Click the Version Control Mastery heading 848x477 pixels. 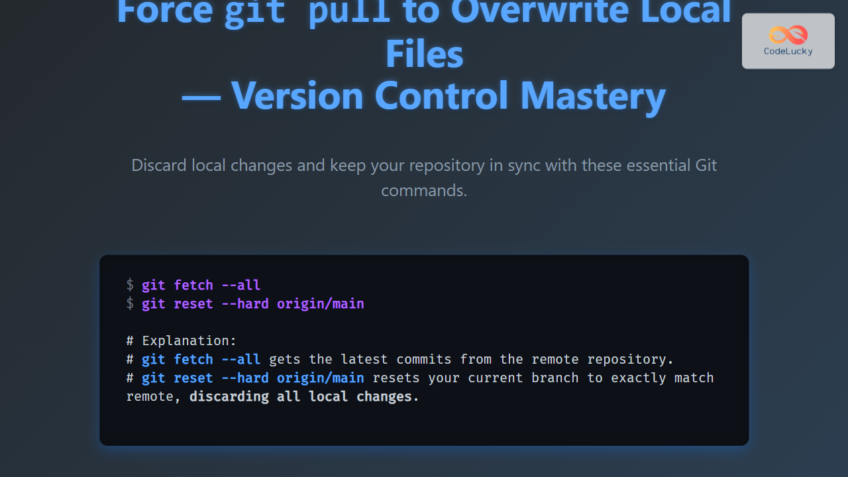coord(423,95)
